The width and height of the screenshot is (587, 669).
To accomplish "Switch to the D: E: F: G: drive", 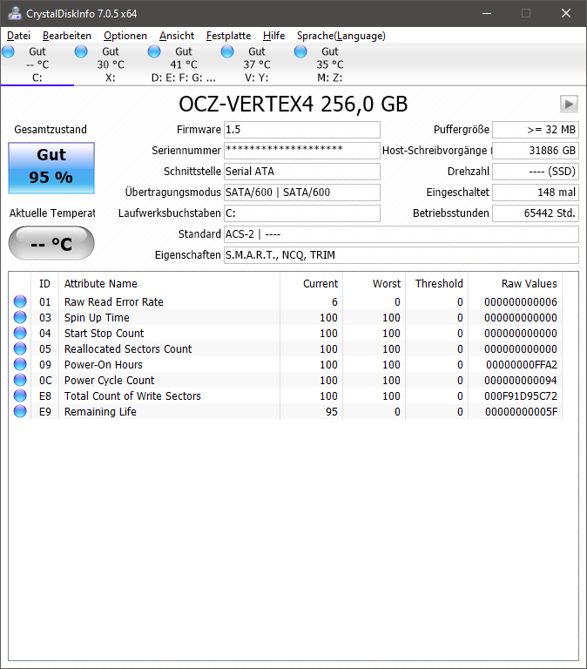I will tap(184, 64).
